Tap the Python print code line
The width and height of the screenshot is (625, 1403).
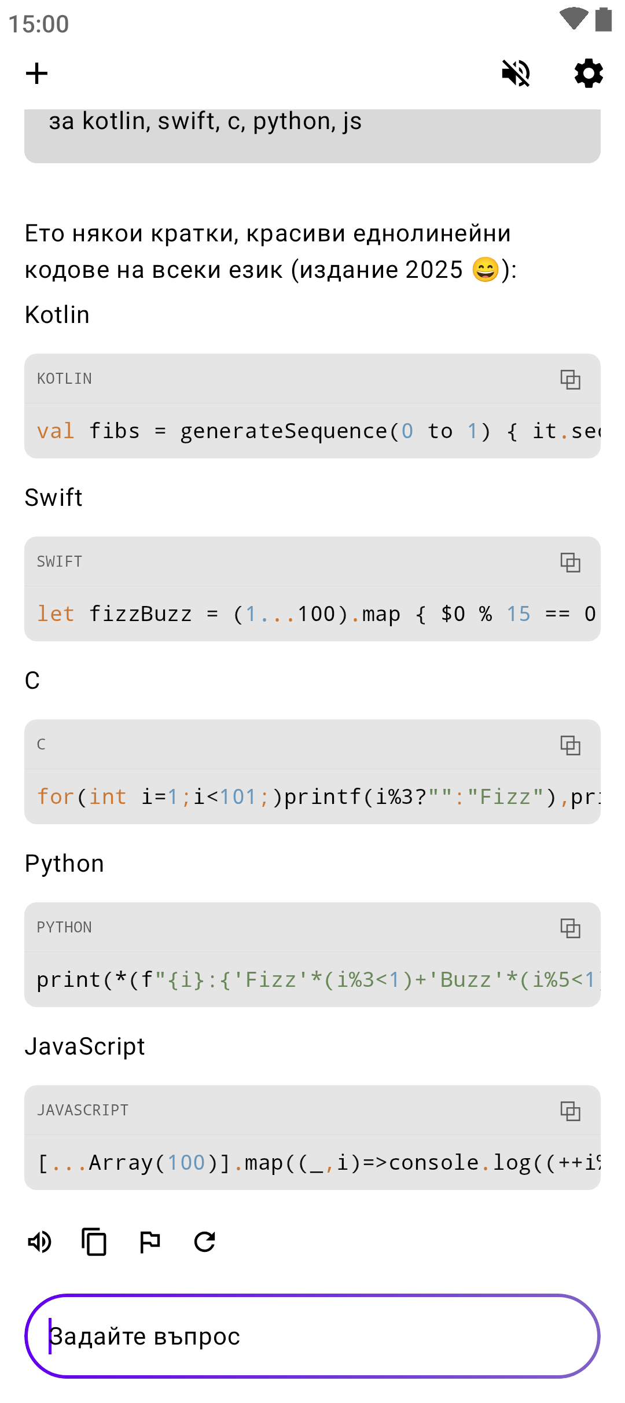click(x=312, y=980)
